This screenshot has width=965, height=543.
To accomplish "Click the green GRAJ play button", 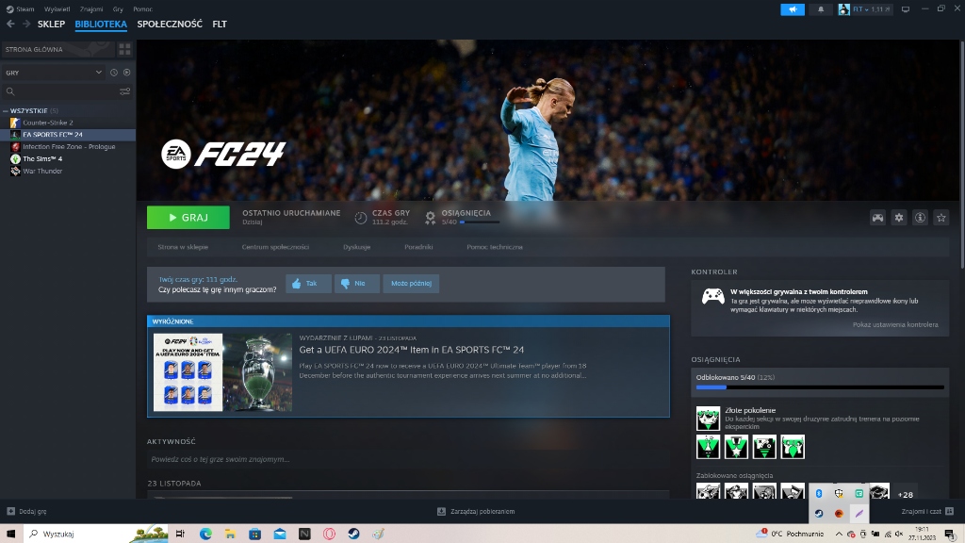I will pyautogui.click(x=188, y=218).
